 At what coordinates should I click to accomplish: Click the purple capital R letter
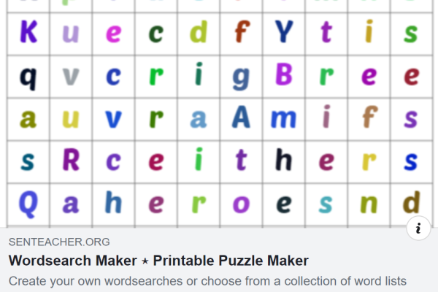(x=71, y=161)
